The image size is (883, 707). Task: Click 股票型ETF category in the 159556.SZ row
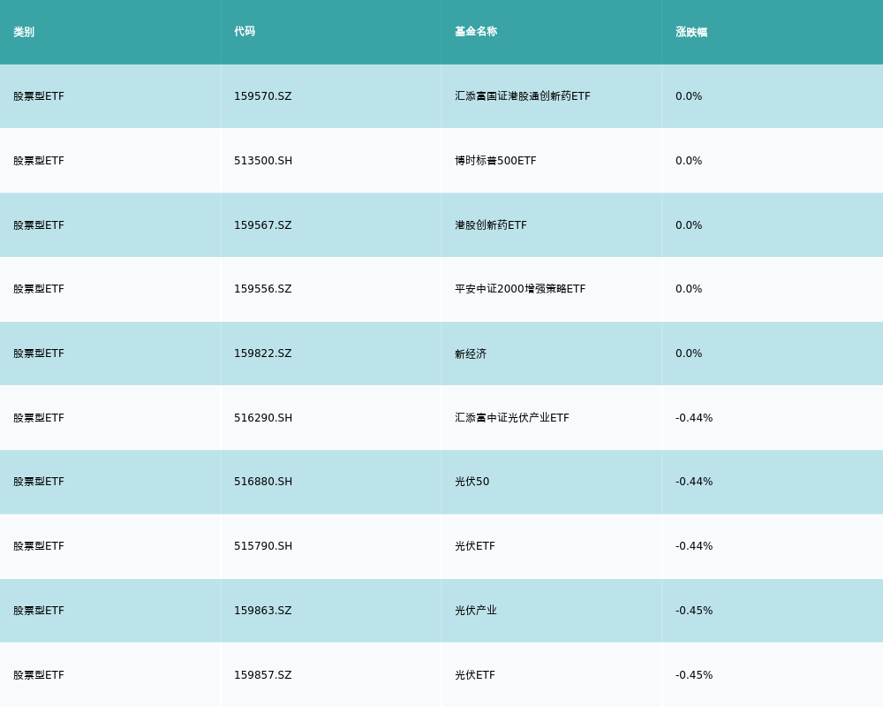click(39, 289)
